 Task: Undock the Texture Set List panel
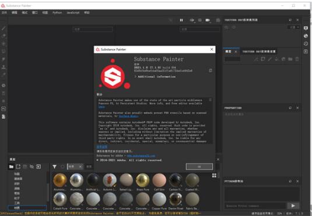click(290, 20)
